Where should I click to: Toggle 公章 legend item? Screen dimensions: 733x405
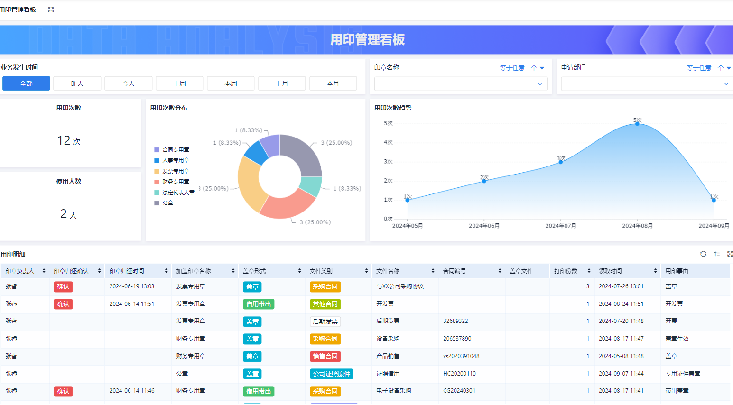(164, 203)
